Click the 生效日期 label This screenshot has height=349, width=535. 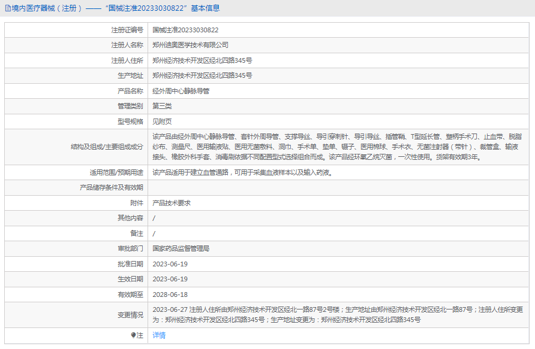[130, 279]
